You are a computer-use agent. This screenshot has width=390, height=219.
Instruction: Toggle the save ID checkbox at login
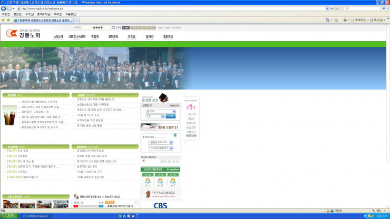point(113,27)
